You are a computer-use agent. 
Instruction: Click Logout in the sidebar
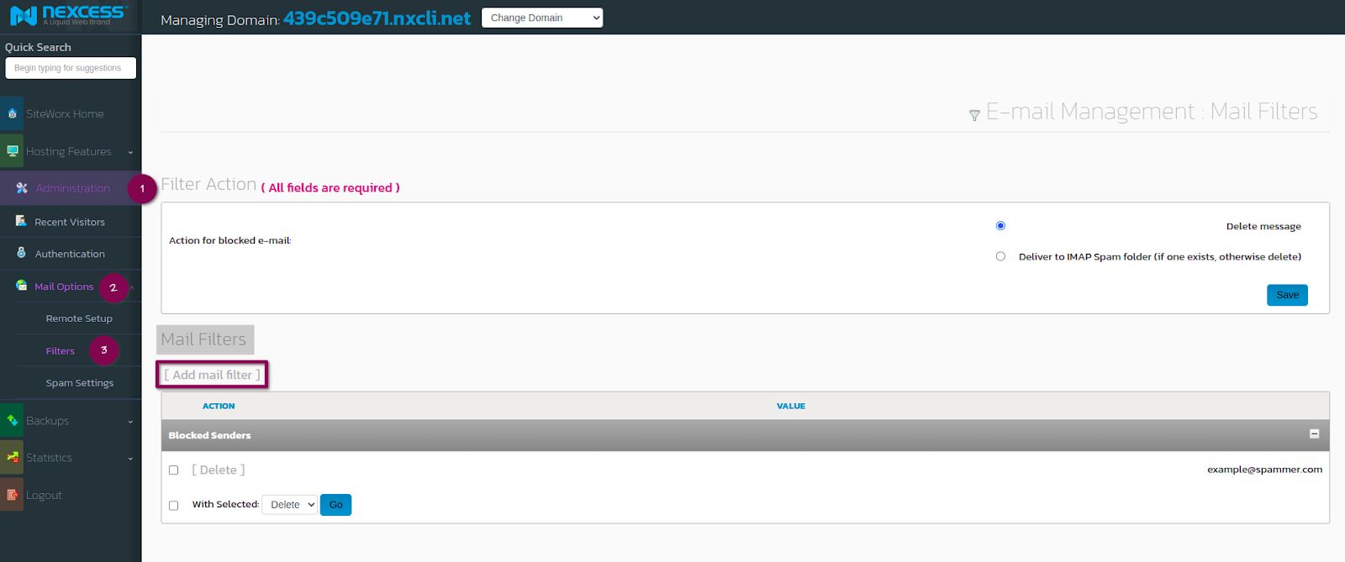tap(44, 495)
